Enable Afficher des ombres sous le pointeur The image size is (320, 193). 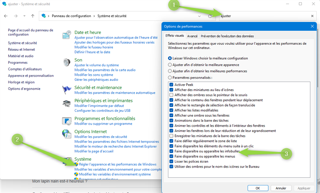pyautogui.click(x=171, y=95)
